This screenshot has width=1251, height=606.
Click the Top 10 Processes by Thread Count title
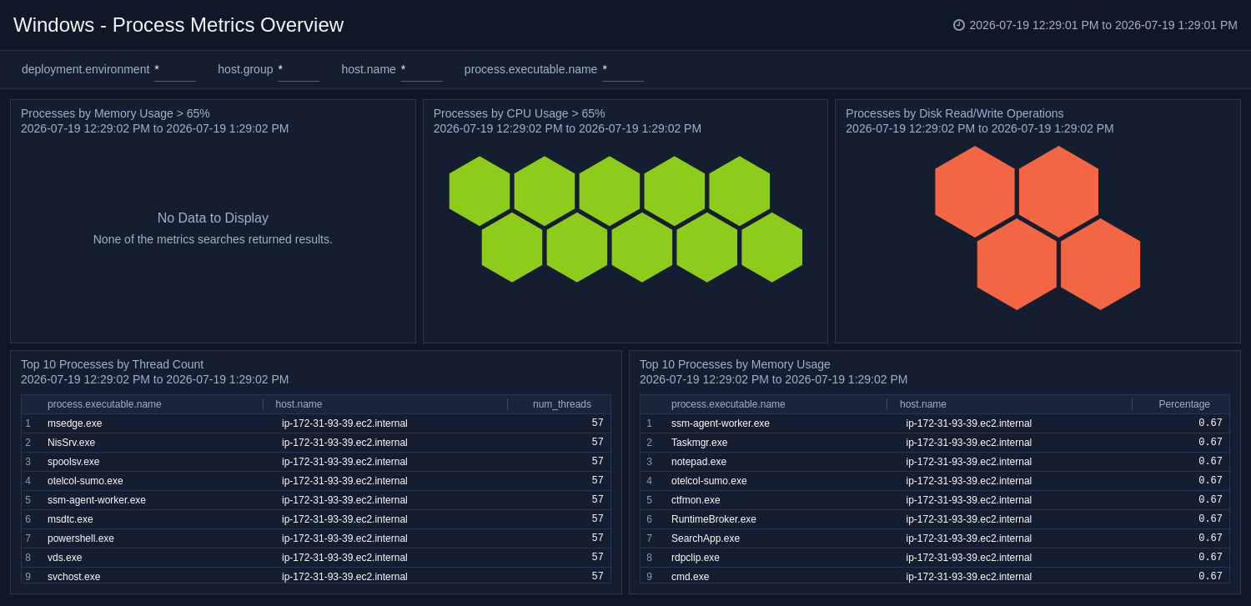pos(112,364)
